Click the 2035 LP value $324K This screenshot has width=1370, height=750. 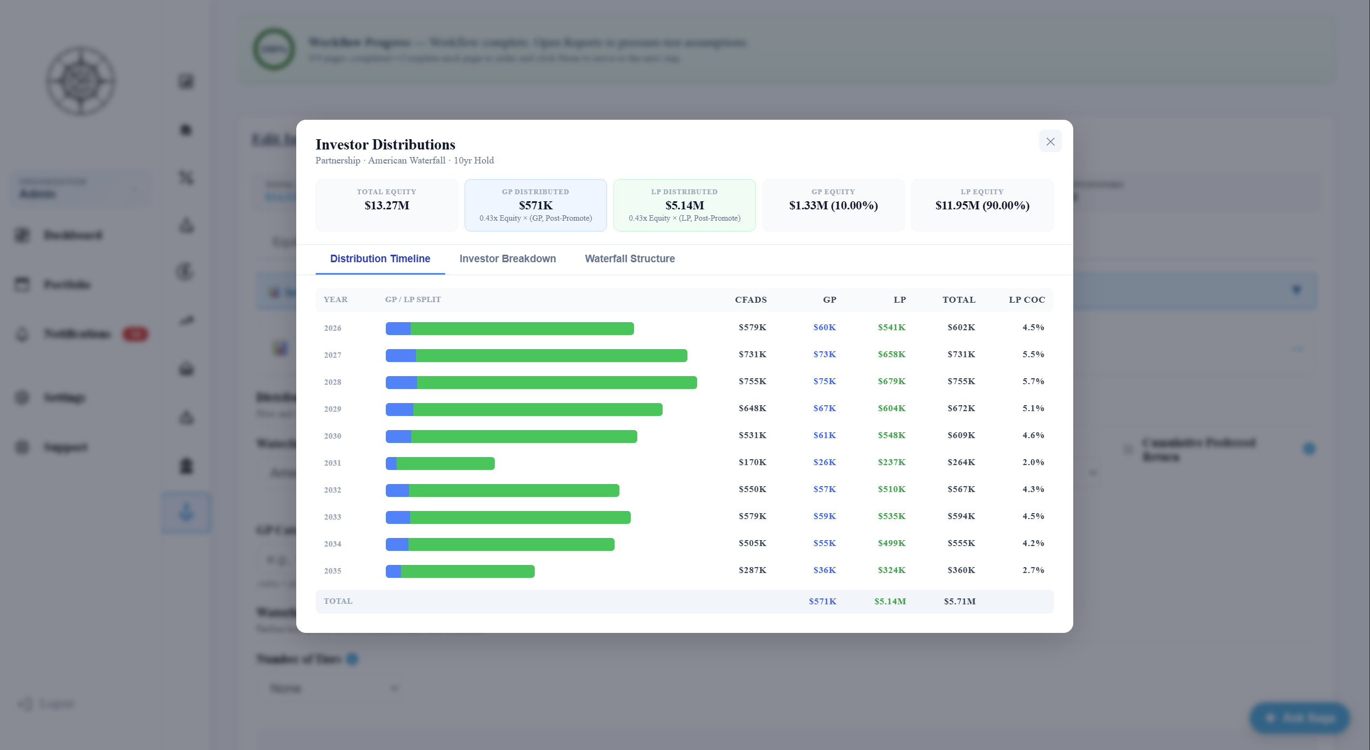(891, 570)
